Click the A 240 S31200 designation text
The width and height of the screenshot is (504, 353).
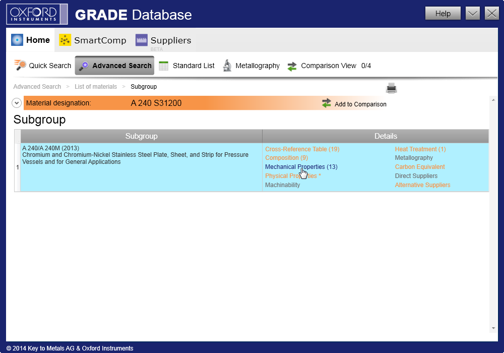tap(156, 103)
